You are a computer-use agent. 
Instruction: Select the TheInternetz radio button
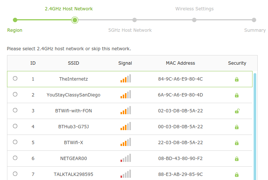pyautogui.click(x=15, y=78)
